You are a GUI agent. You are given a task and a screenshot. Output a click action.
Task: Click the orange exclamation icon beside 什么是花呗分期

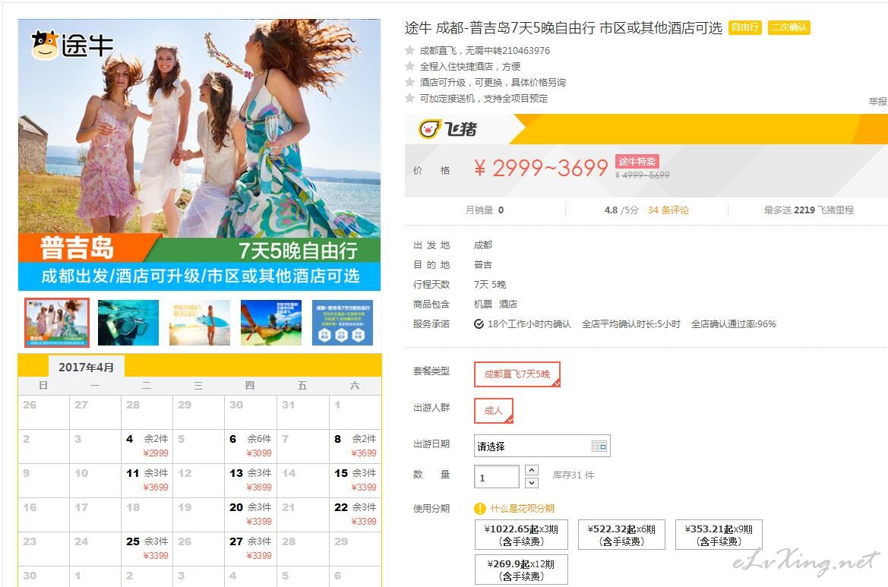click(x=479, y=508)
